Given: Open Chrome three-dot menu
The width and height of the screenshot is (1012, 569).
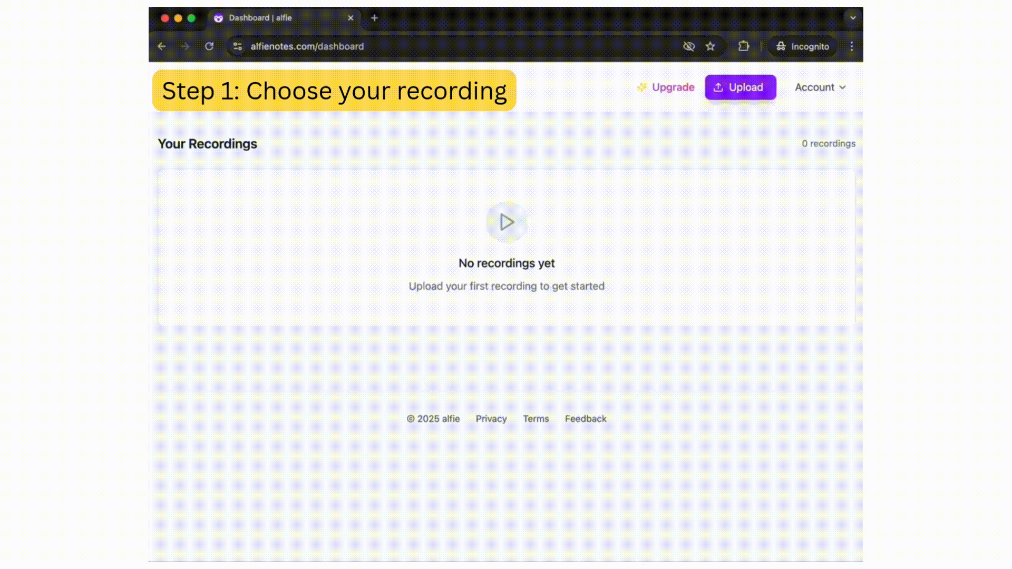Looking at the screenshot, I should click(851, 46).
